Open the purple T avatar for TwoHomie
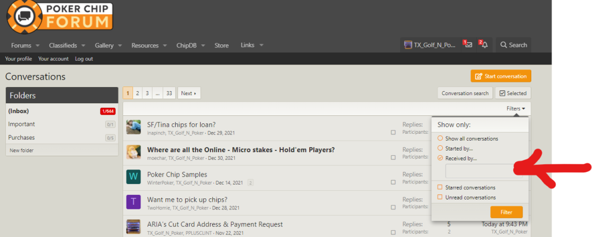This screenshot has width=592, height=237. [x=134, y=202]
